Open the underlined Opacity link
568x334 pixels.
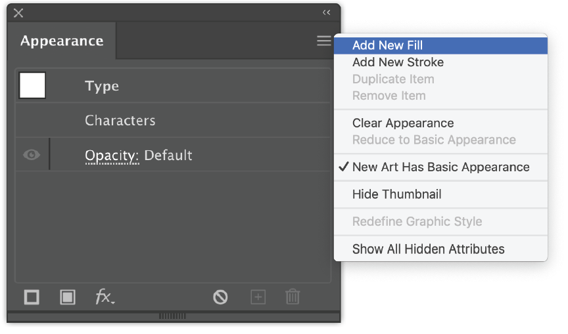(112, 156)
